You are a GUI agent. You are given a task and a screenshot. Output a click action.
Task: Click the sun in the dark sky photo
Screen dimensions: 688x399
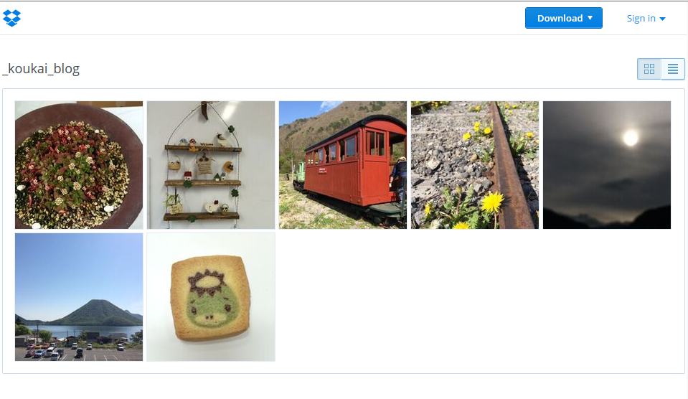(x=631, y=138)
